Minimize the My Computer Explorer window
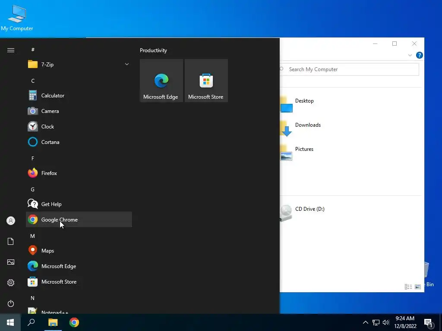Screen dimensions: 442x331 [375, 44]
